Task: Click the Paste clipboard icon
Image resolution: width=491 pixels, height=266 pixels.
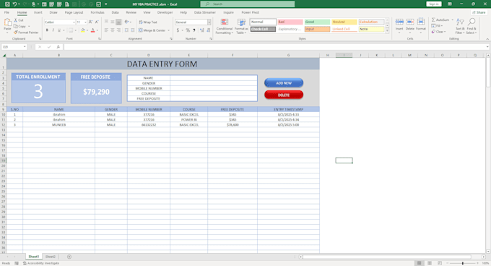Action: click(7, 22)
